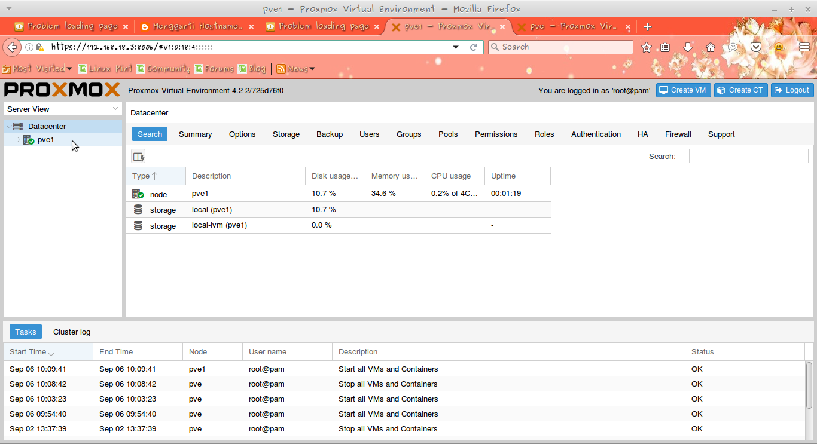The image size is (817, 444).
Task: Click the Create VM button
Action: tap(684, 90)
